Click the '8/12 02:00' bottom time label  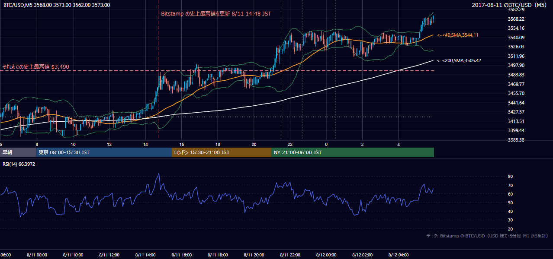coord(362,255)
